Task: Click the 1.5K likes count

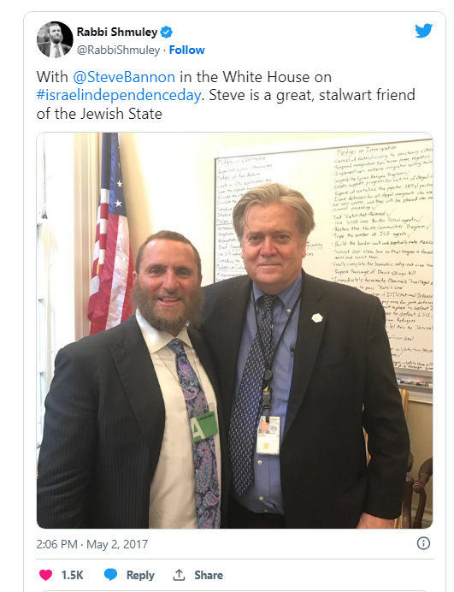Action: pyautogui.click(x=72, y=575)
